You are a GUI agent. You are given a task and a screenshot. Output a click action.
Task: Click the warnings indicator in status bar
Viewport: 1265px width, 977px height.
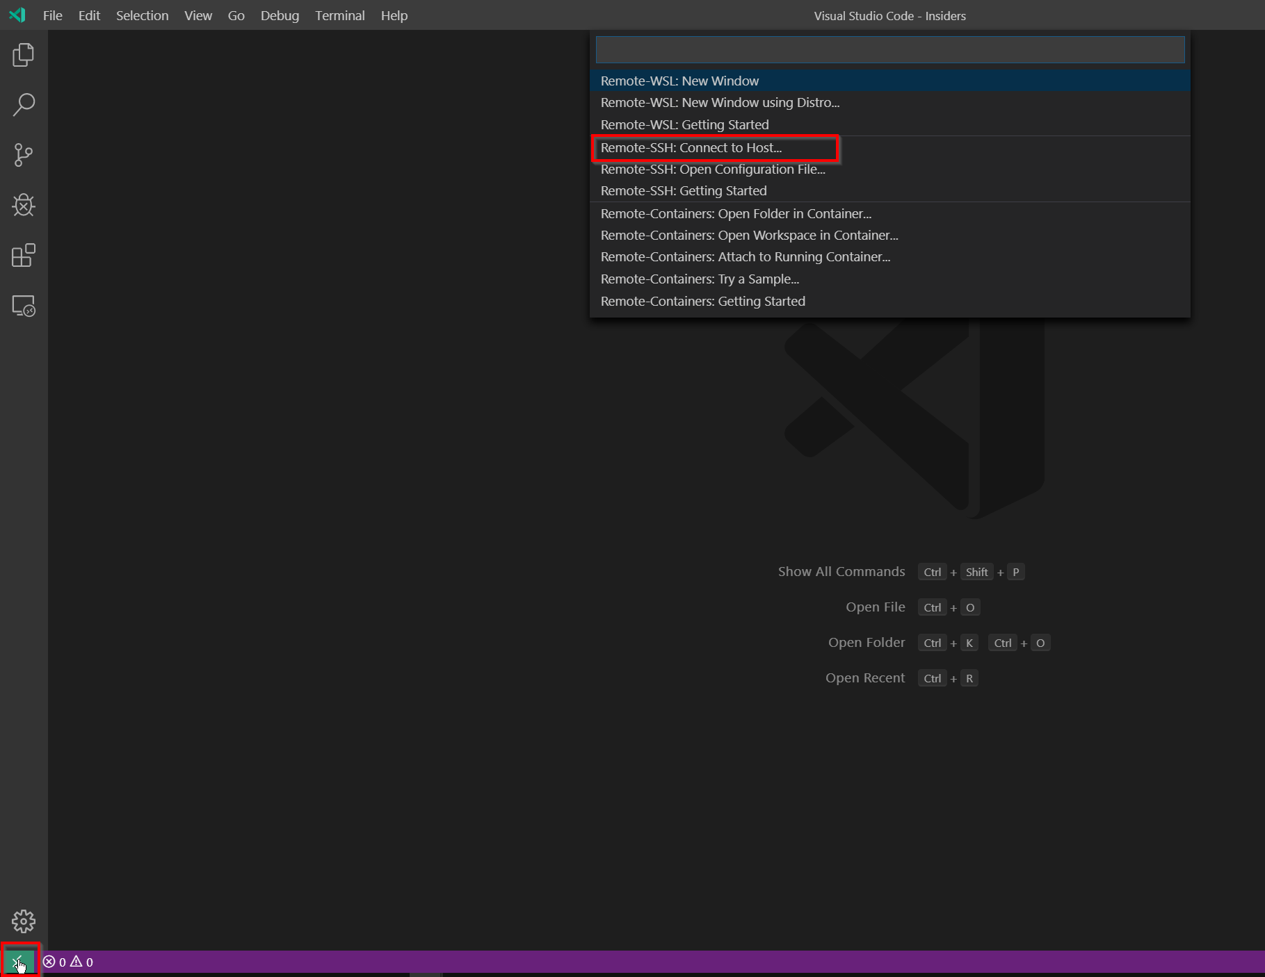coord(81,962)
